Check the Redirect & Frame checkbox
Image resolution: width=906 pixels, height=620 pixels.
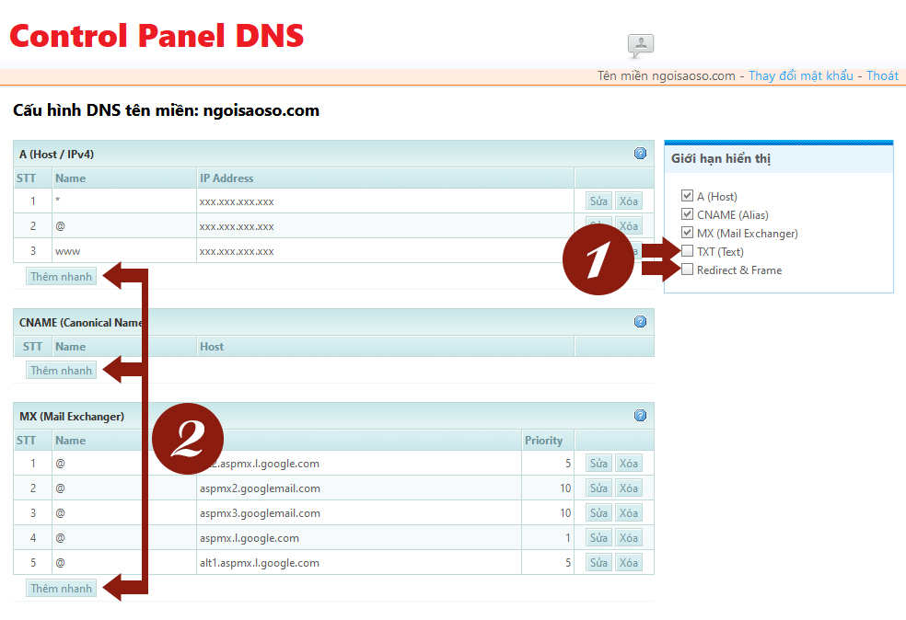point(687,270)
